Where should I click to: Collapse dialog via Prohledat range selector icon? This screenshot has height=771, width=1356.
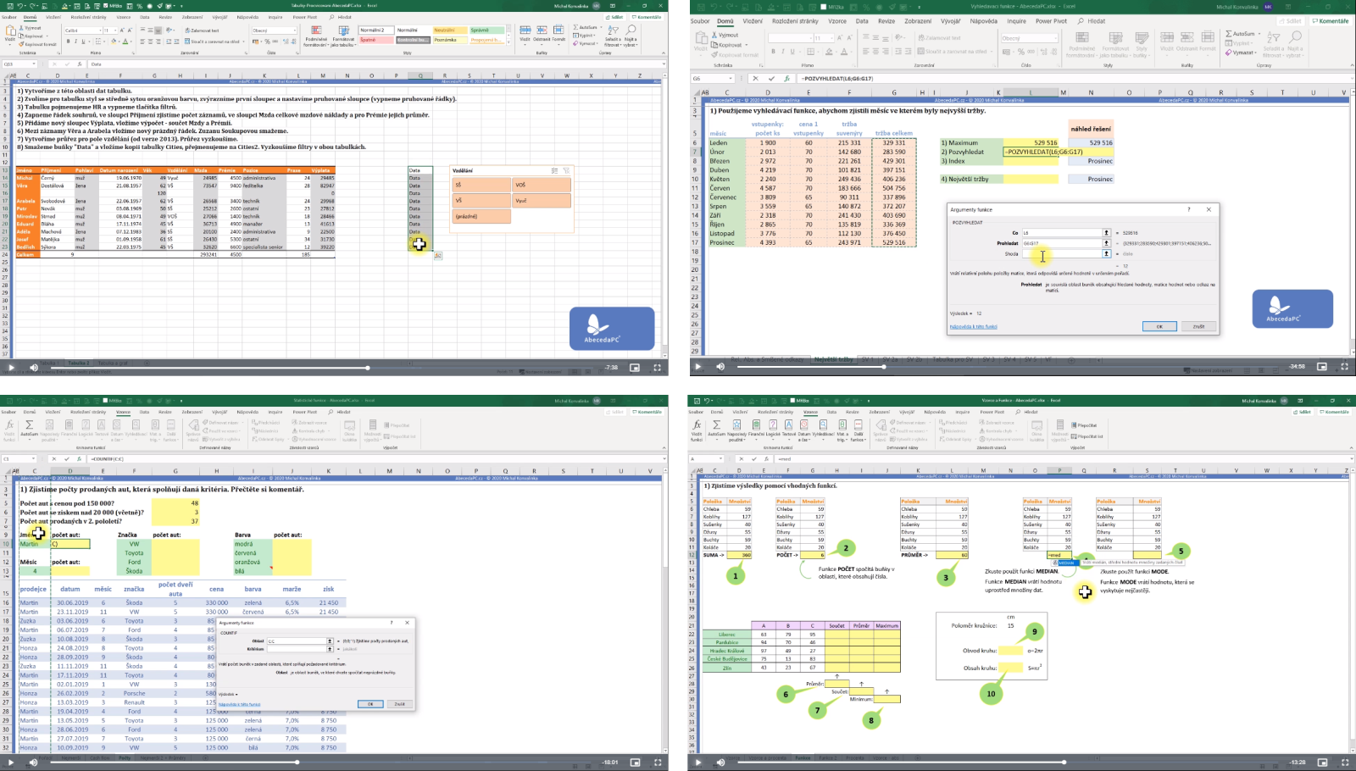click(1106, 243)
